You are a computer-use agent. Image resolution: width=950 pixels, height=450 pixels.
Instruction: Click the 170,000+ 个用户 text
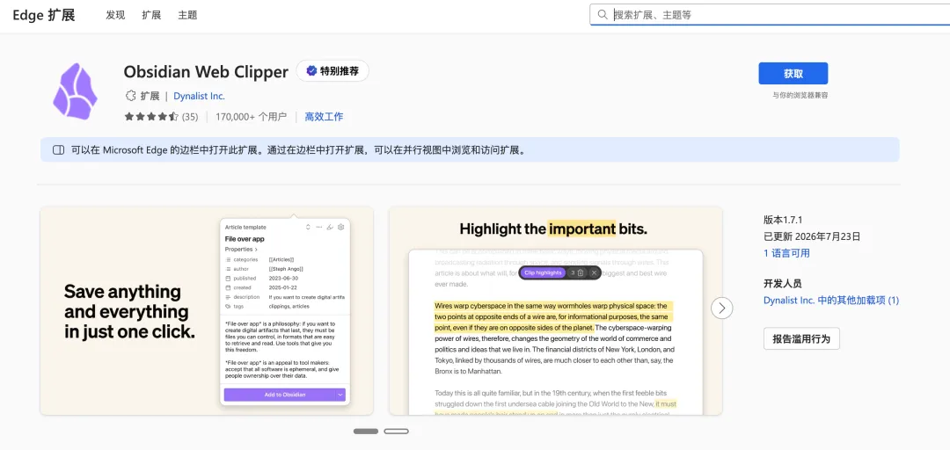(251, 116)
